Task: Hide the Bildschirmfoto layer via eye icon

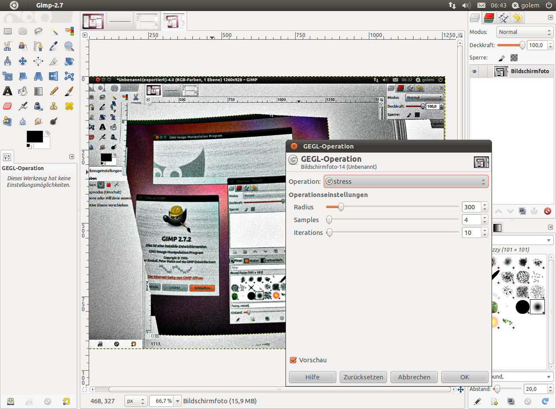Action: (474, 71)
